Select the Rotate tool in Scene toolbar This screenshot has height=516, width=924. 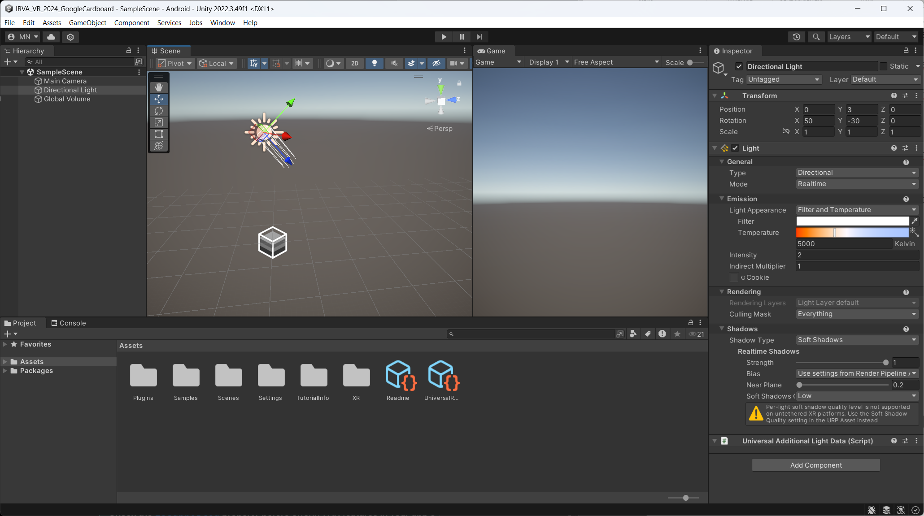click(x=159, y=111)
